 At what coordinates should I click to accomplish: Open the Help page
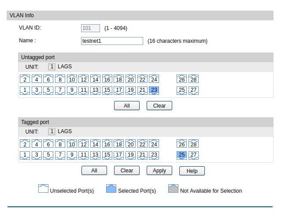tap(192, 171)
